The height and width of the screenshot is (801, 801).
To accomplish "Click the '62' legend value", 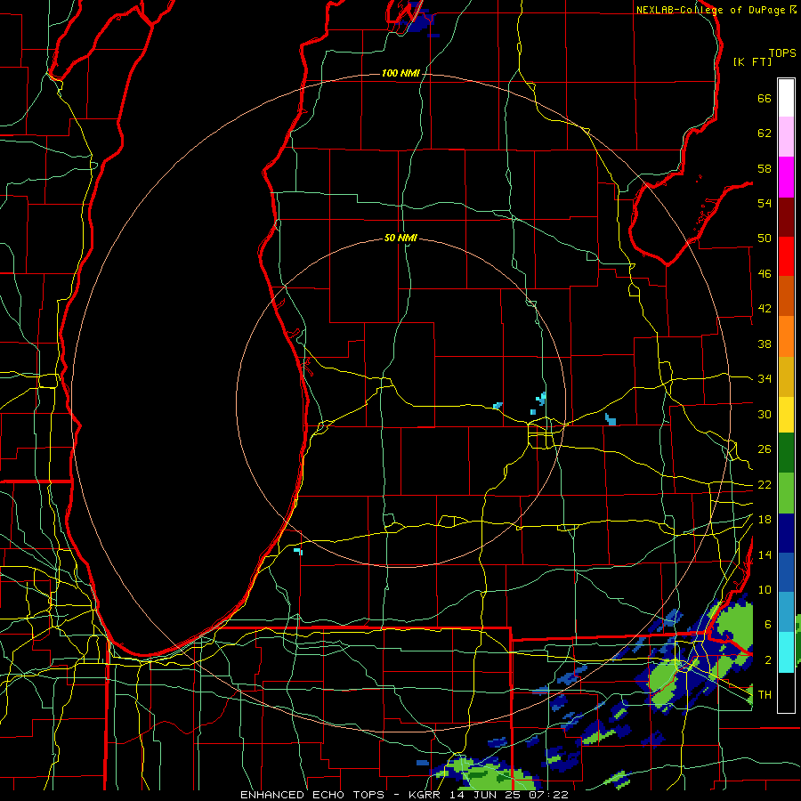I will point(765,133).
